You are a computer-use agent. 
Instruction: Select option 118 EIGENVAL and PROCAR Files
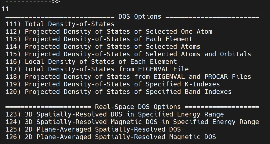point(128,77)
